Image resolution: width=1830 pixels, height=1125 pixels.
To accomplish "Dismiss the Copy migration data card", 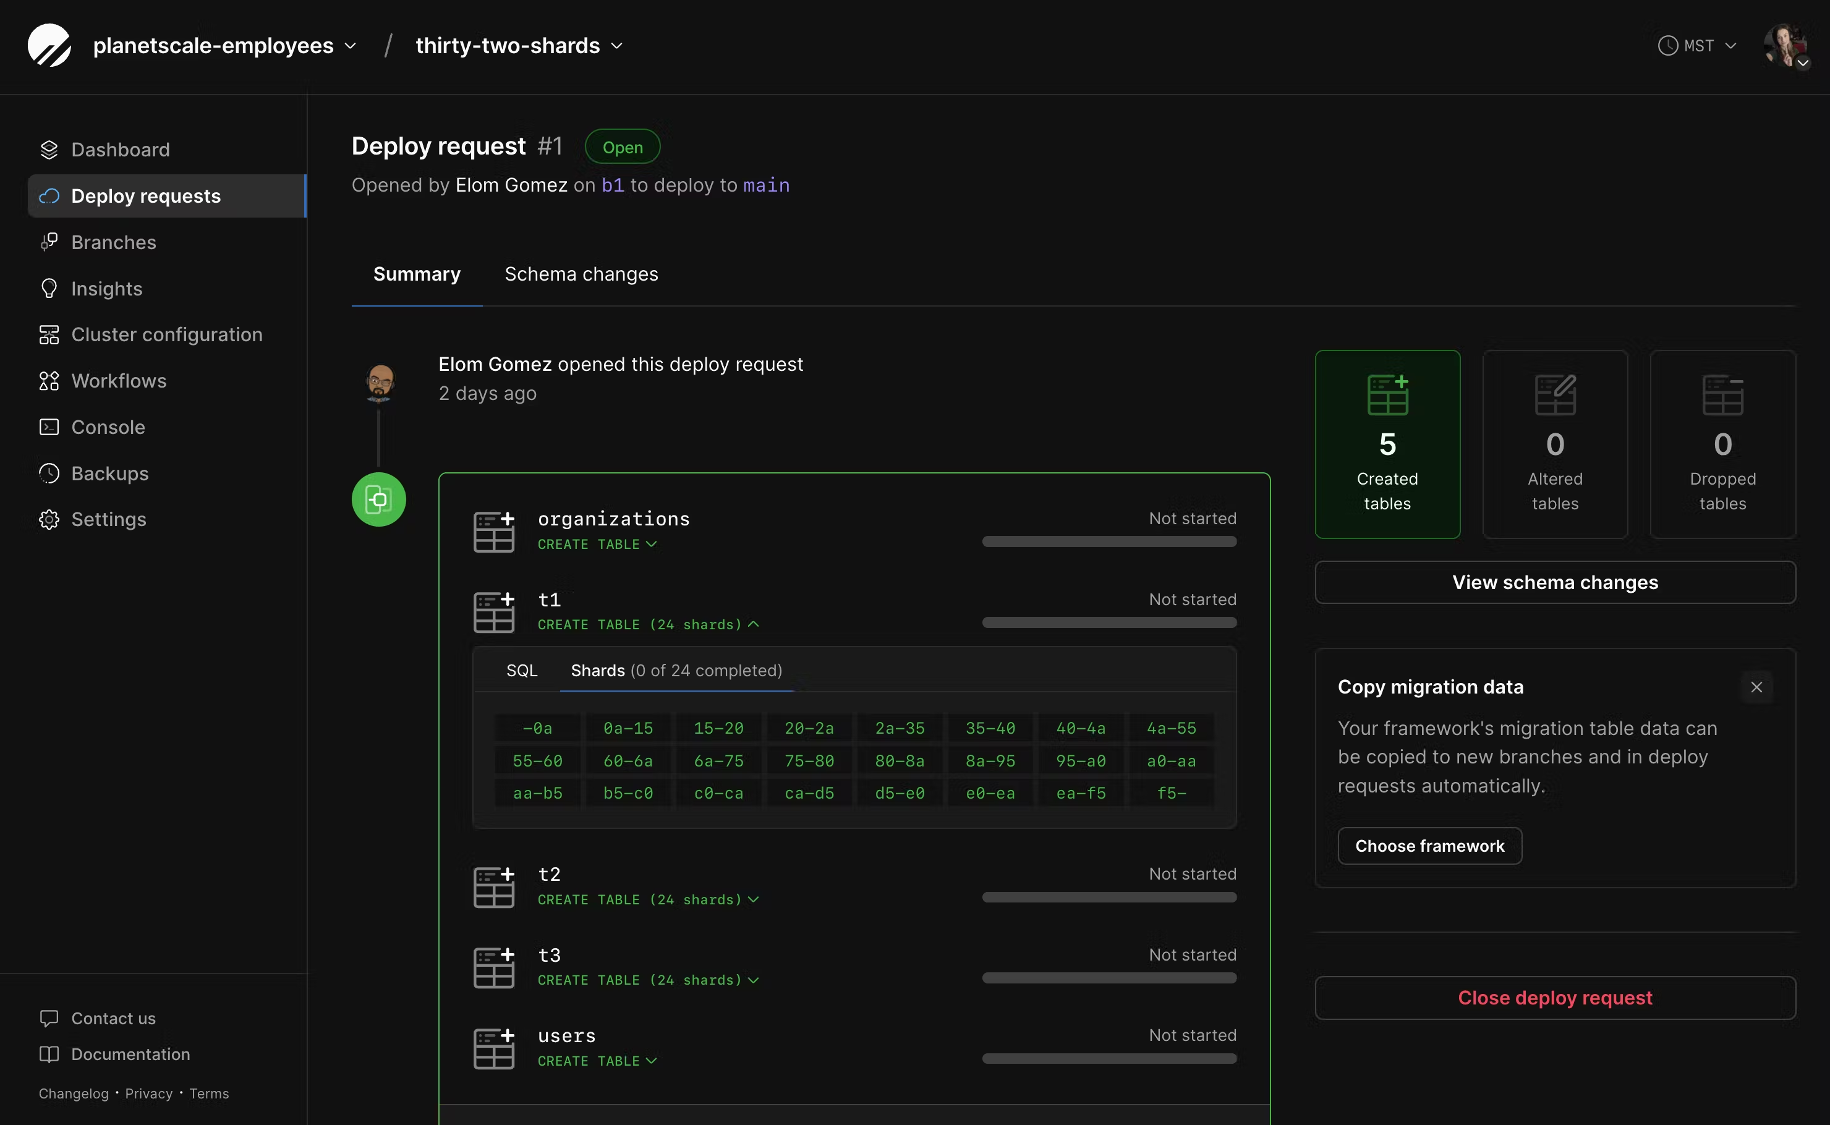I will 1757,687.
